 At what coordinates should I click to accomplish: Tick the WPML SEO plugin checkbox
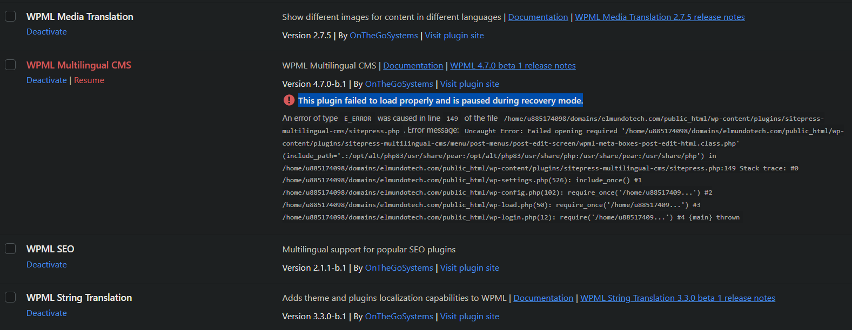(10, 249)
